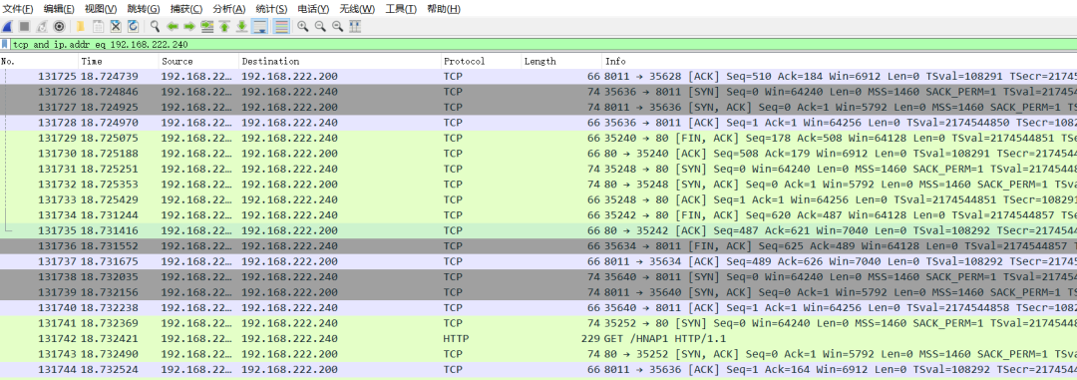1077x380 pixels.
Task: Select packet 131731 row
Action: [538, 169]
